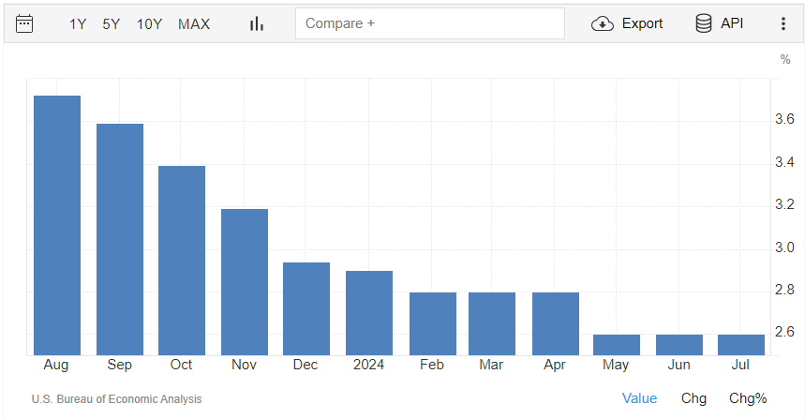805x419 pixels.
Task: Click the 3.0 axis value label
Action: 784,247
